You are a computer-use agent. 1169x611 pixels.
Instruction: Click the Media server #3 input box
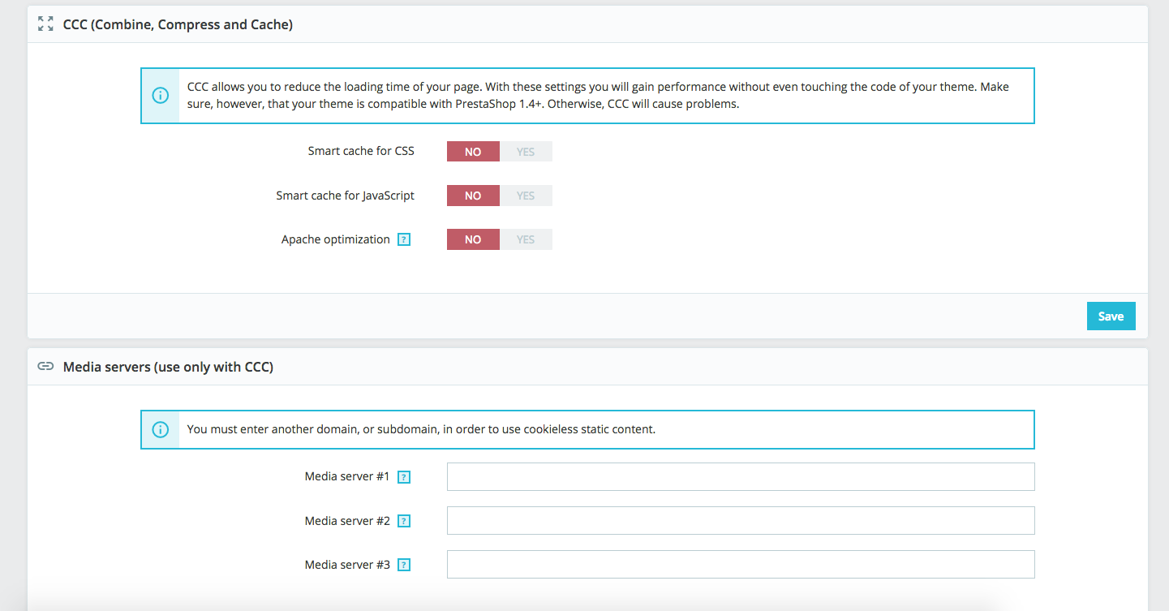(741, 565)
